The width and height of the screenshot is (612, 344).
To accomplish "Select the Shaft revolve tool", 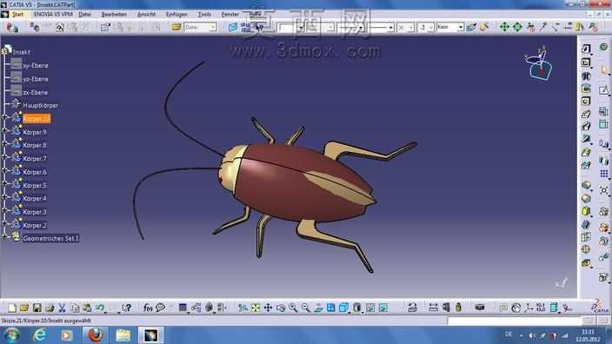I will click(586, 76).
